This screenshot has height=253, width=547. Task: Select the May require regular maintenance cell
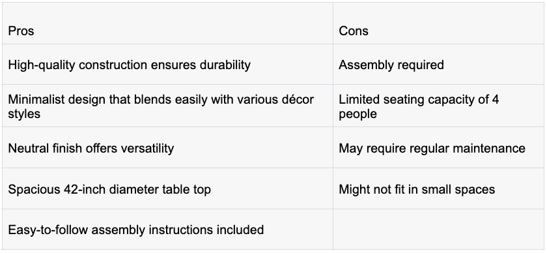[439, 147]
